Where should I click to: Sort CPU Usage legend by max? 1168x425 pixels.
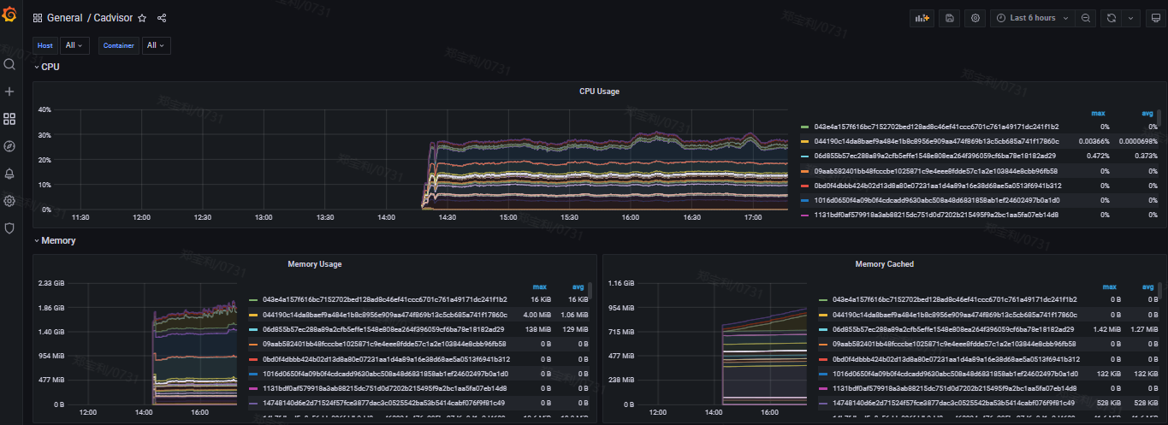1098,113
